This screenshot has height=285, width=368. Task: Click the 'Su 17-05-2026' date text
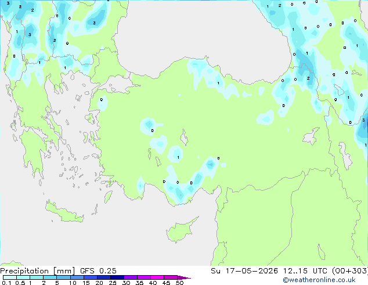(x=244, y=271)
